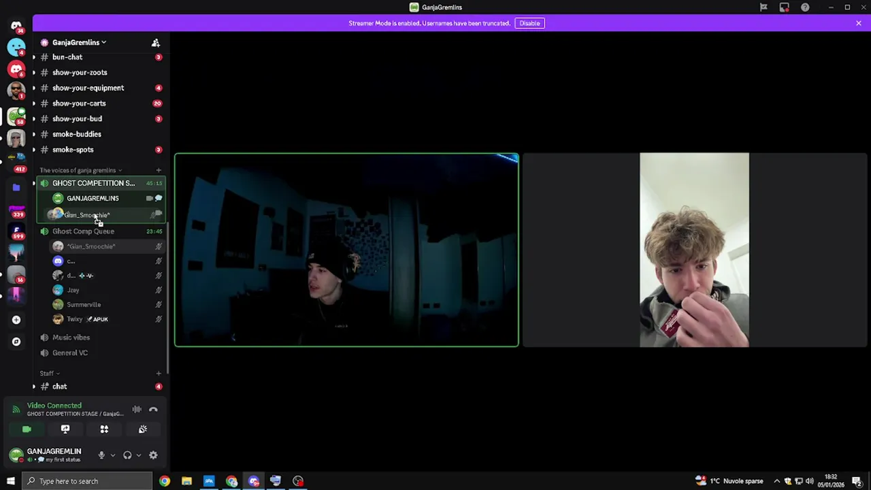
Task: Open the inbox icon with red dot
Action: tap(785, 7)
